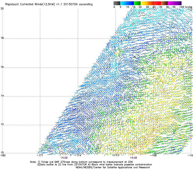The width and height of the screenshot is (193, 169).
Task: Click the green 15-20 knots legend swatch
Action: 137,3
